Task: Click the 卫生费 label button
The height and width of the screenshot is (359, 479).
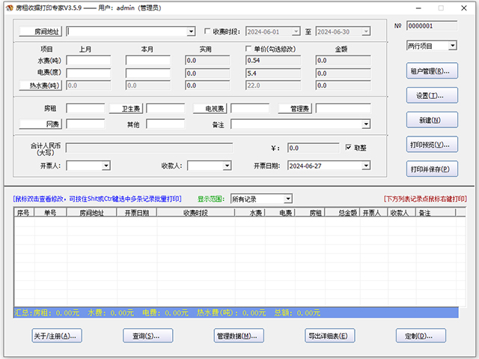Action: (x=126, y=109)
